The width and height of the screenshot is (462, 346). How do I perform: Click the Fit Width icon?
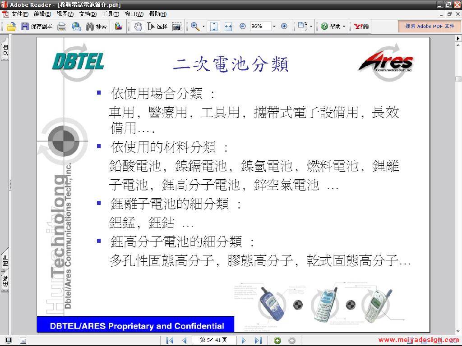pyautogui.click(x=228, y=27)
